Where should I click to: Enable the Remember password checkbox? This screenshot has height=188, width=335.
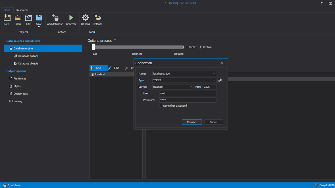161,106
